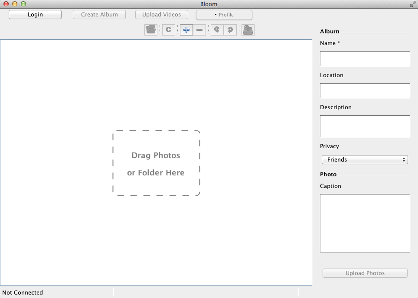Select the album Description text box

click(365, 126)
